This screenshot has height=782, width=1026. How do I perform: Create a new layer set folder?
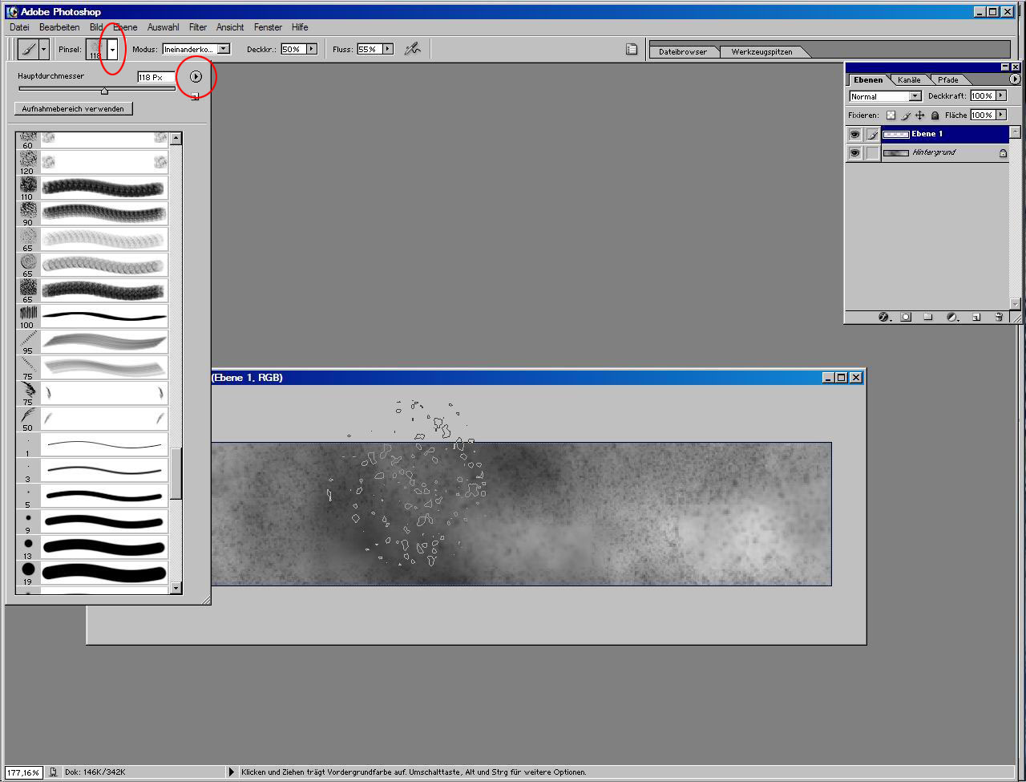pyautogui.click(x=928, y=317)
